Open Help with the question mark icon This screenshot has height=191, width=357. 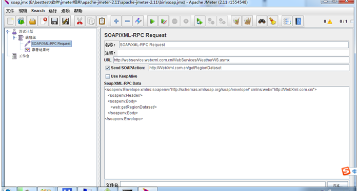[x=298, y=22]
